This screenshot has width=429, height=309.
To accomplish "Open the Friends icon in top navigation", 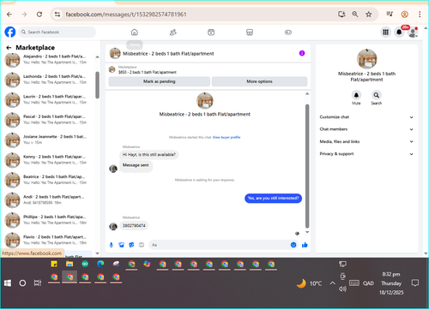I will 172,33.
